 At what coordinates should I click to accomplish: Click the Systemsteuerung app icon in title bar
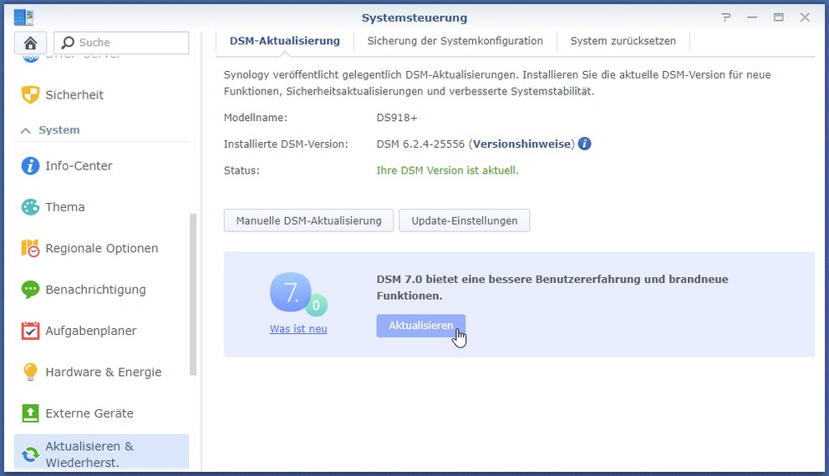[23, 18]
